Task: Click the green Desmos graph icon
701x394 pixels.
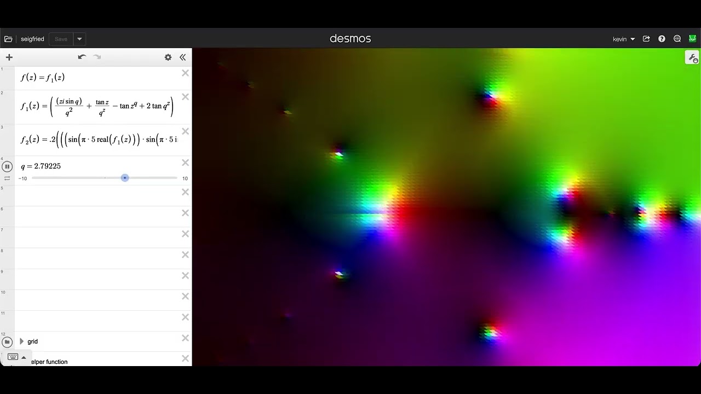Action: 692,39
